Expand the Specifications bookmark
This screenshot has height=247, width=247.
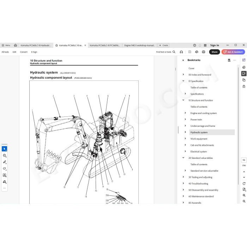point(185,94)
